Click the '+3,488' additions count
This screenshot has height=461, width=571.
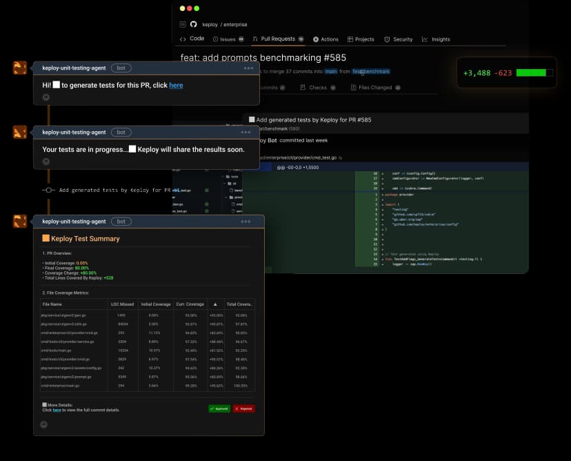click(x=477, y=73)
